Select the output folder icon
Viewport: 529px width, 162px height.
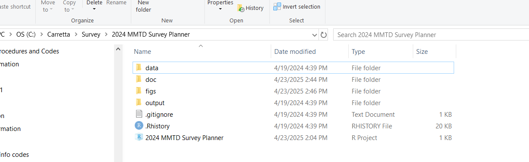(x=139, y=103)
